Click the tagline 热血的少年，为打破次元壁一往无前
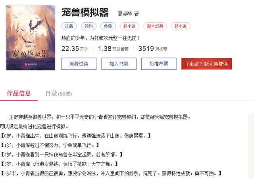The height and width of the screenshot is (179, 254). pyautogui.click(x=100, y=38)
